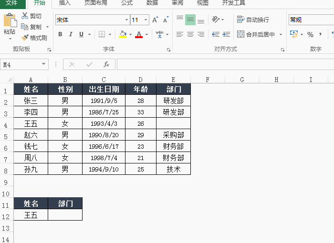Click the Copy (复制) icon
Image resolution: width=334 pixels, height=243 pixels.
25,27
